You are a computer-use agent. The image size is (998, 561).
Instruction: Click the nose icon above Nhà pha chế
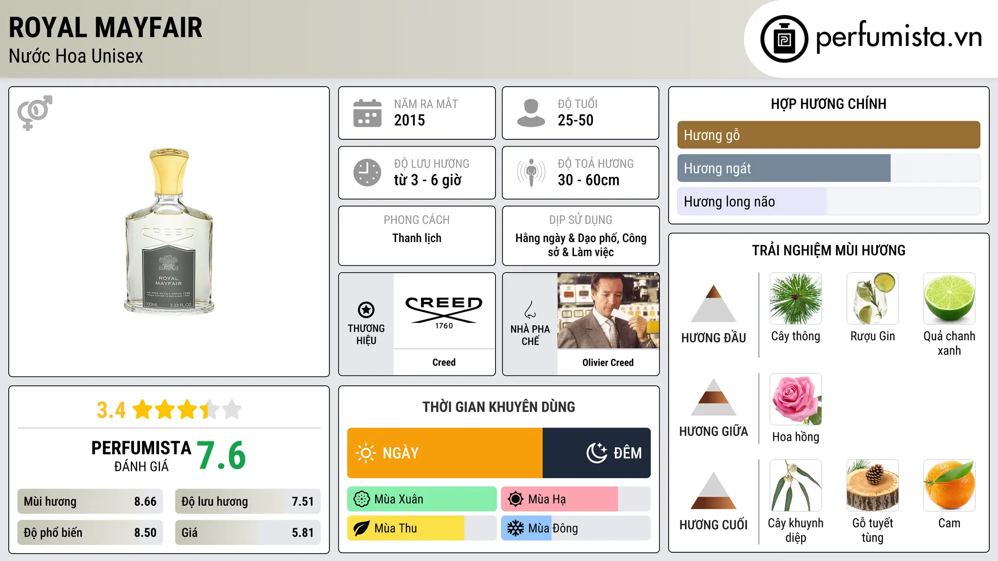pos(530,310)
